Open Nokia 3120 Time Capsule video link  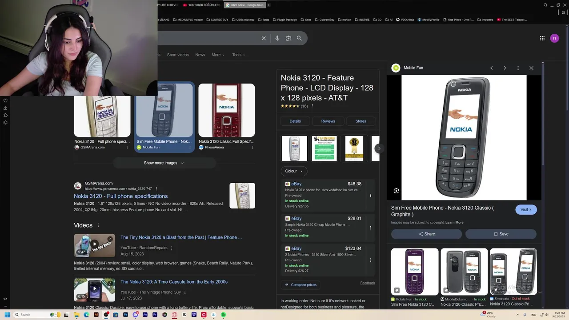click(174, 282)
